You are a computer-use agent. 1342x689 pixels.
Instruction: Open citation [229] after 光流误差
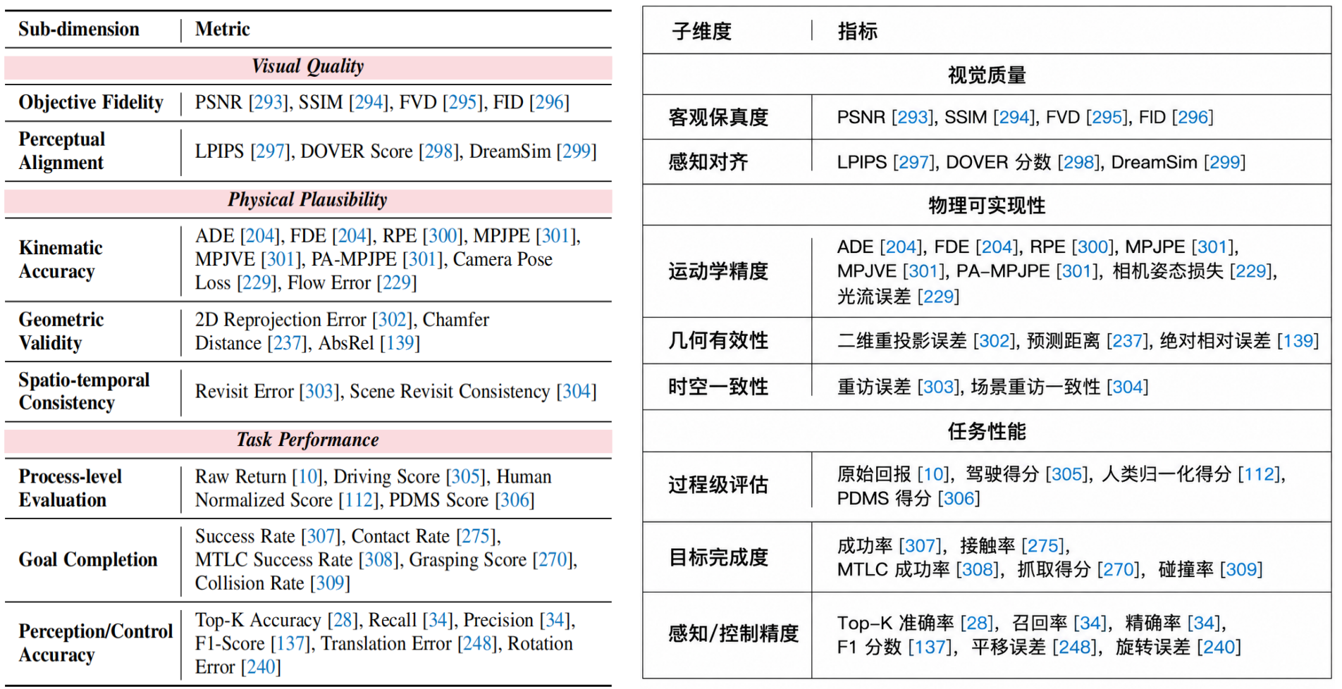coord(938,297)
